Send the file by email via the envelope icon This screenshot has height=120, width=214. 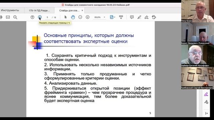(8, 17)
